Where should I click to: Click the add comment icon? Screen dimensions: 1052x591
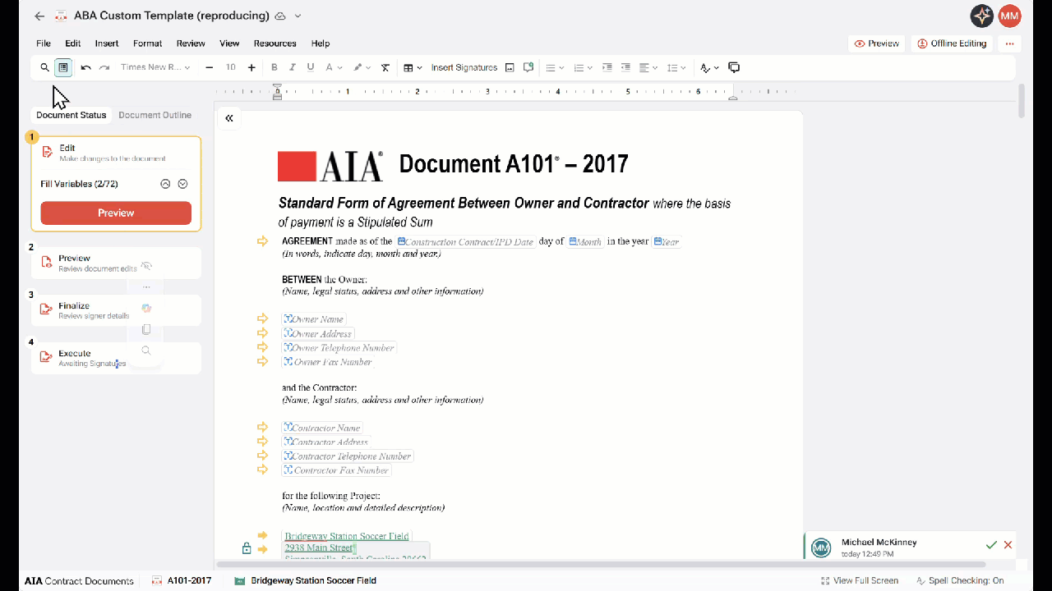point(528,67)
